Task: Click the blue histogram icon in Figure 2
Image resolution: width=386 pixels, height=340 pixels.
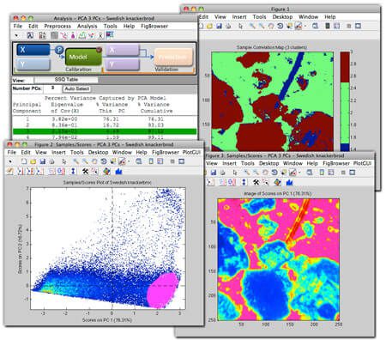Action: 118,171
